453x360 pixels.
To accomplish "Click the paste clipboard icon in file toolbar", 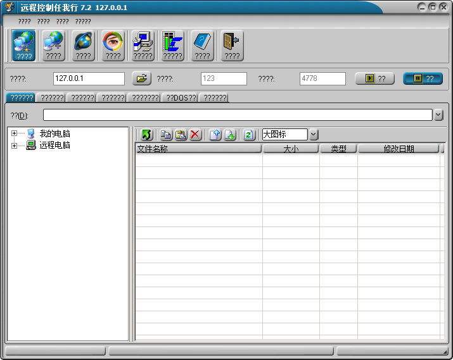I will pos(181,135).
